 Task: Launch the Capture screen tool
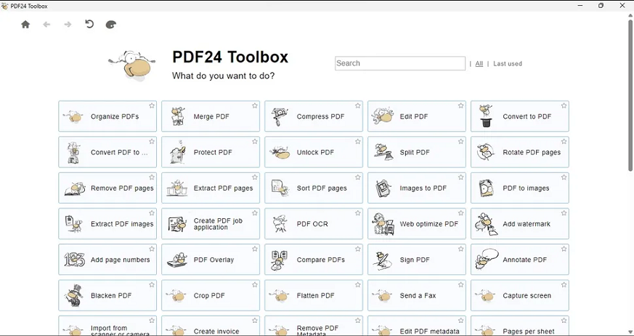pyautogui.click(x=520, y=295)
